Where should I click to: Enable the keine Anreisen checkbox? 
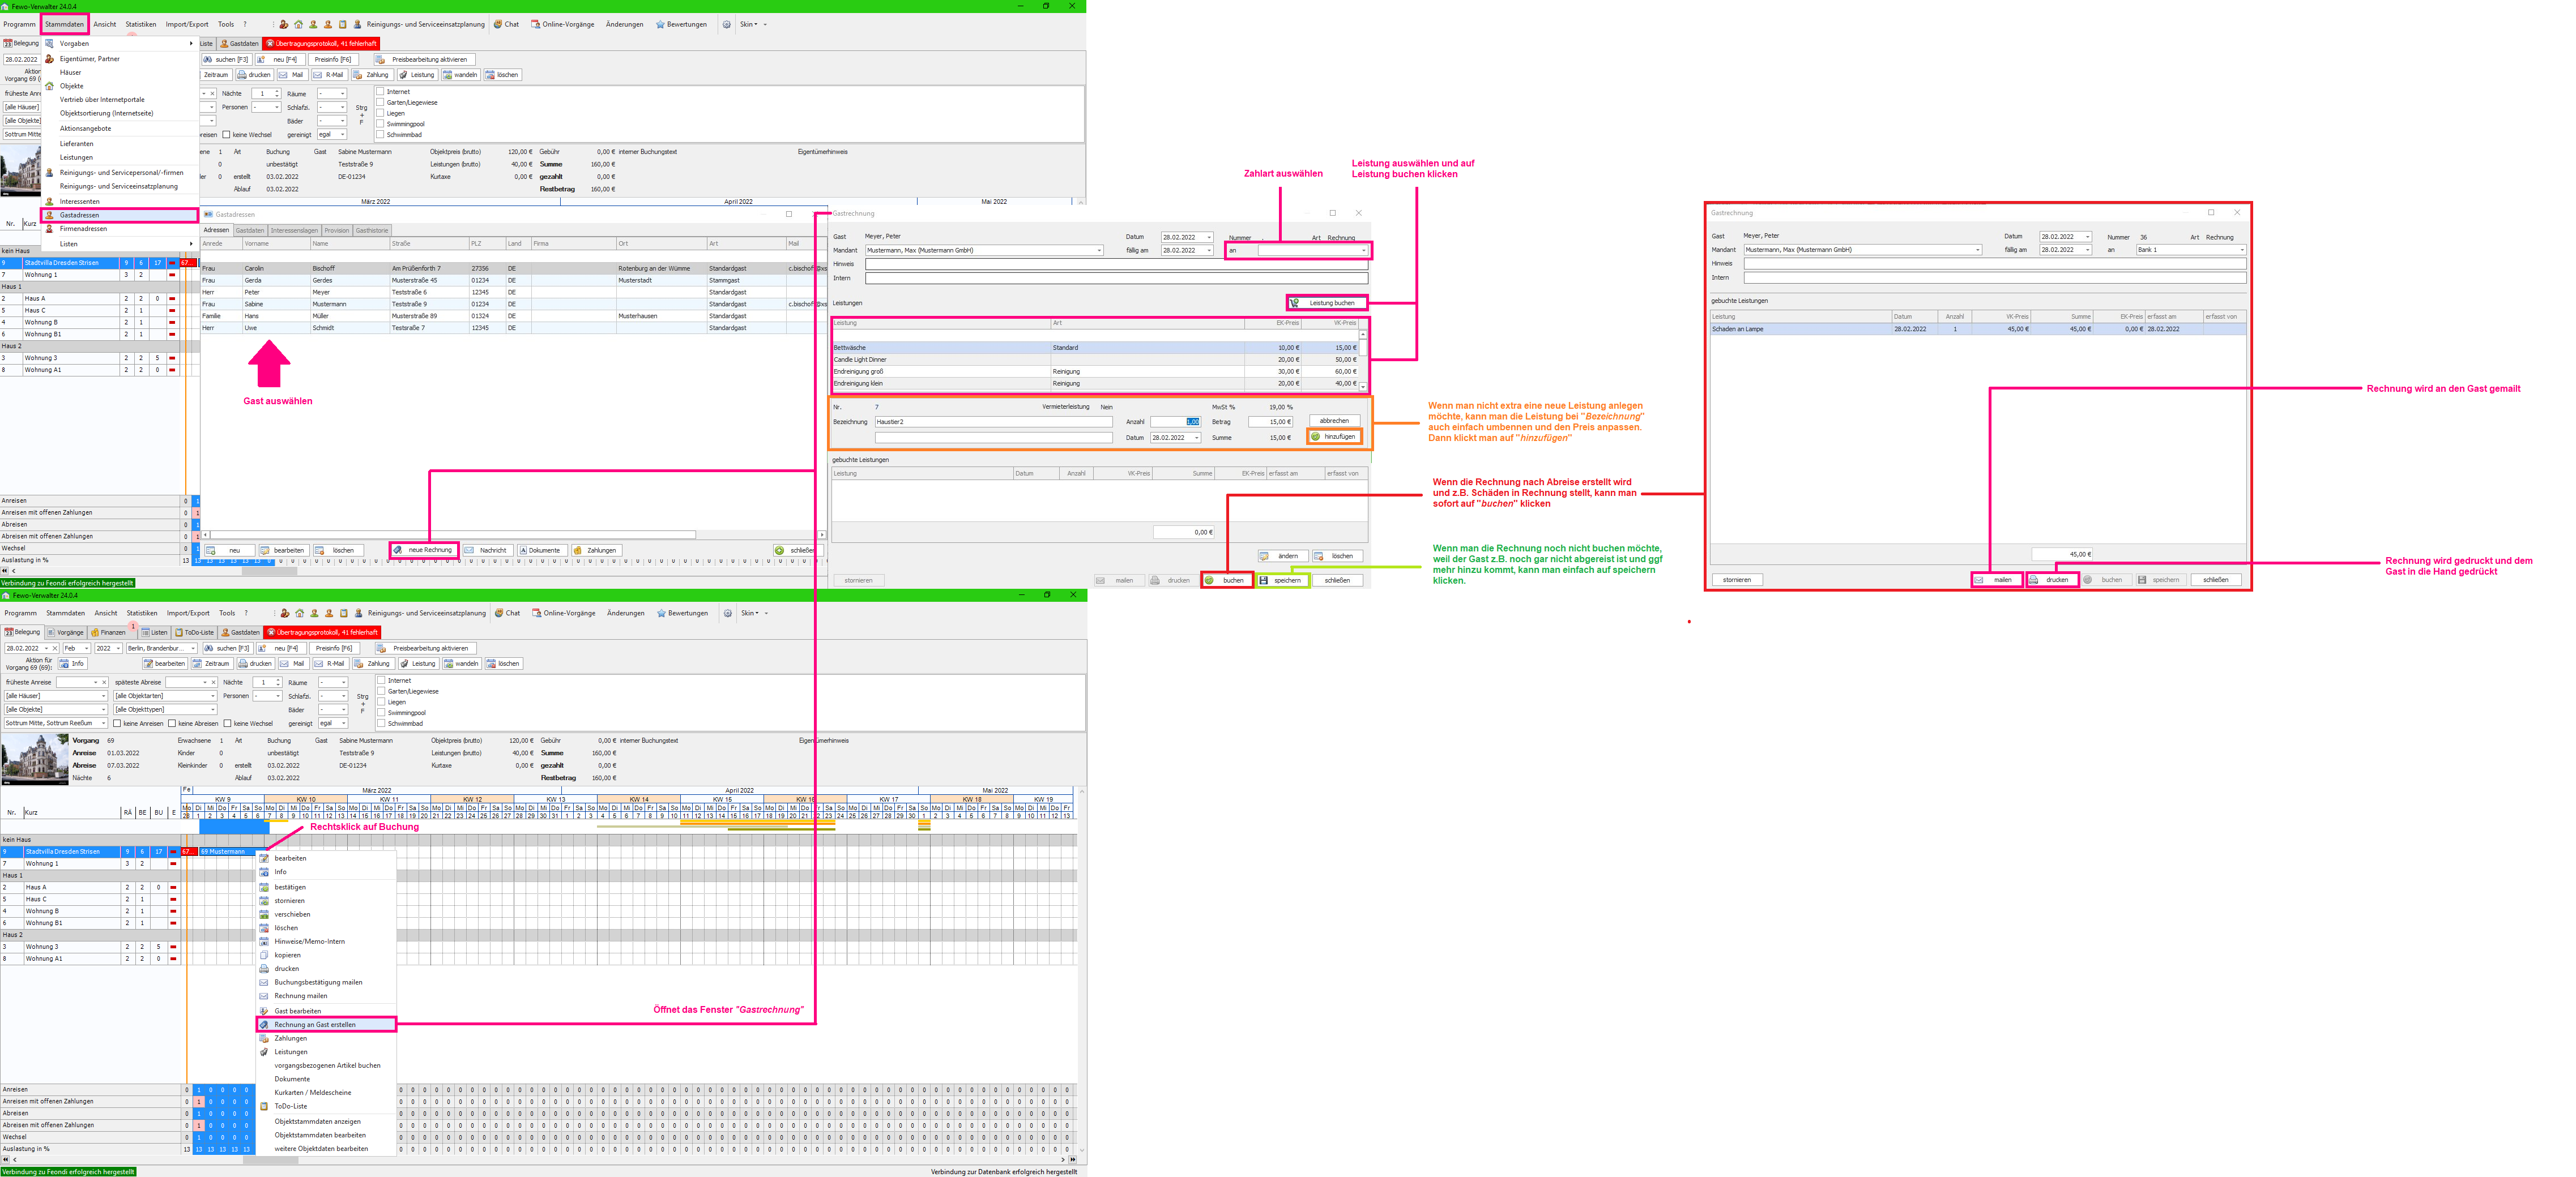point(117,724)
